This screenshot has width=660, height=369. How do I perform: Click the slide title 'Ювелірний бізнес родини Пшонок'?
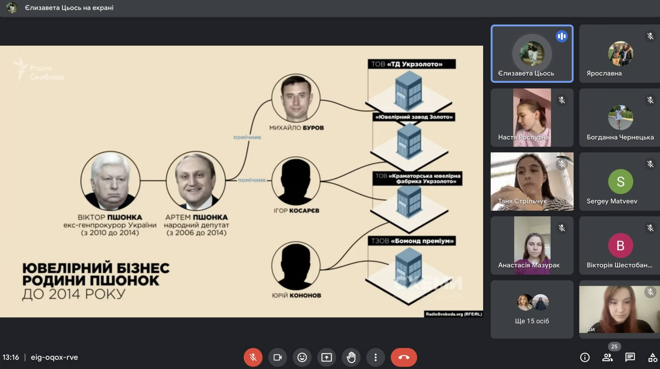(x=96, y=274)
